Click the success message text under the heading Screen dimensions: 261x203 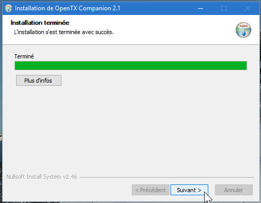pos(64,32)
